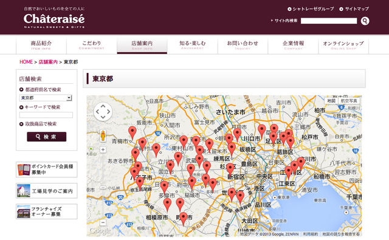Open the 企業情報 tab
The image size is (389, 240).
293,45
